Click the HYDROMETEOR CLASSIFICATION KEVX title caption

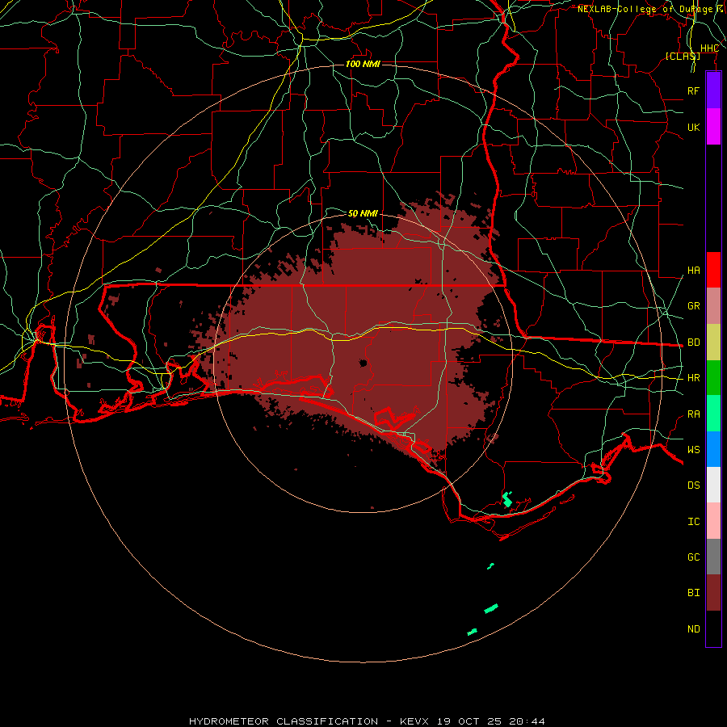[367, 721]
